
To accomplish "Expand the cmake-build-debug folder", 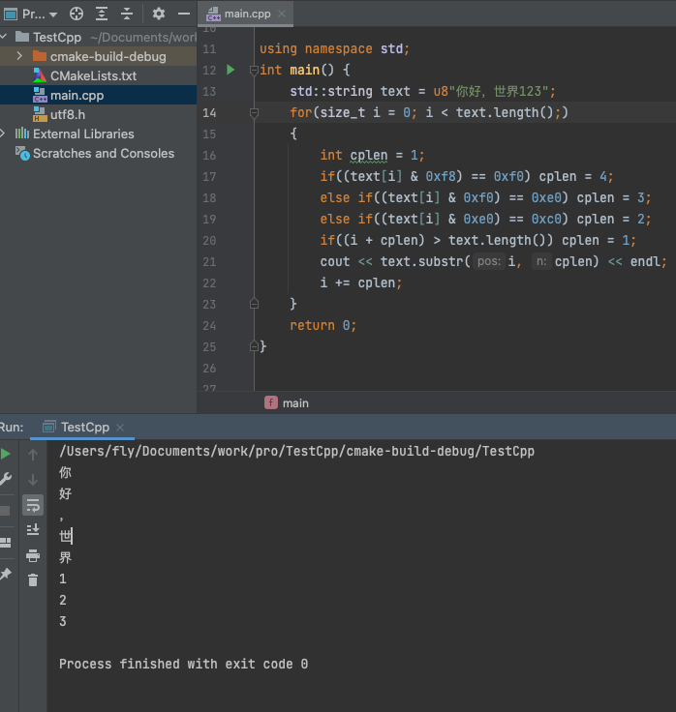I will click(20, 56).
